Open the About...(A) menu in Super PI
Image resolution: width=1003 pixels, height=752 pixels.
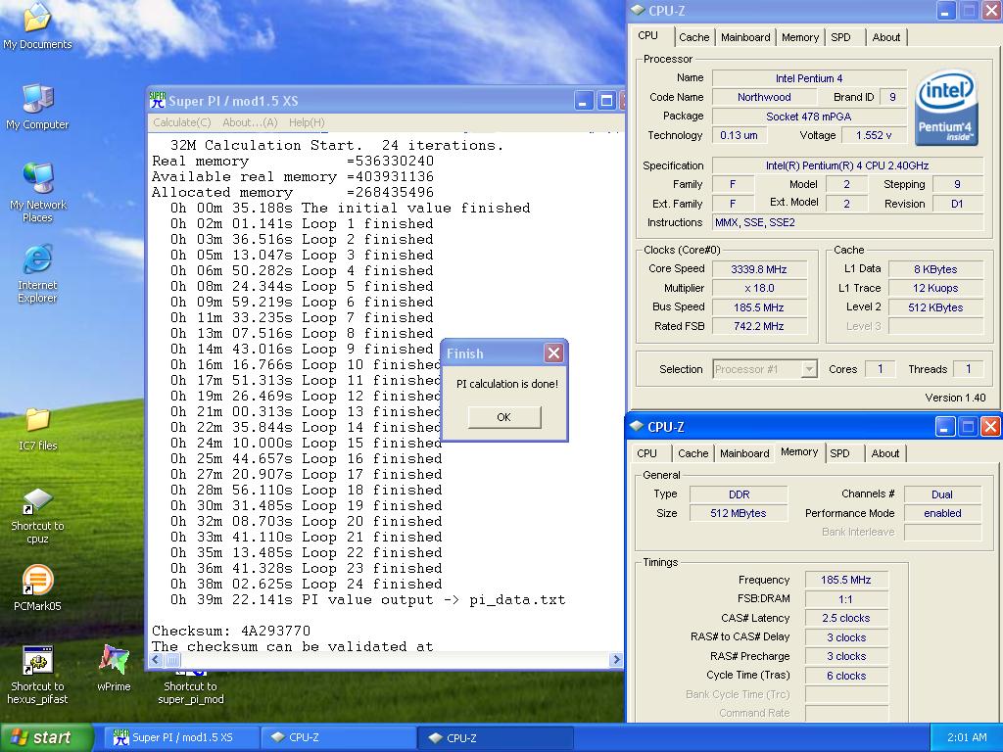tap(250, 122)
